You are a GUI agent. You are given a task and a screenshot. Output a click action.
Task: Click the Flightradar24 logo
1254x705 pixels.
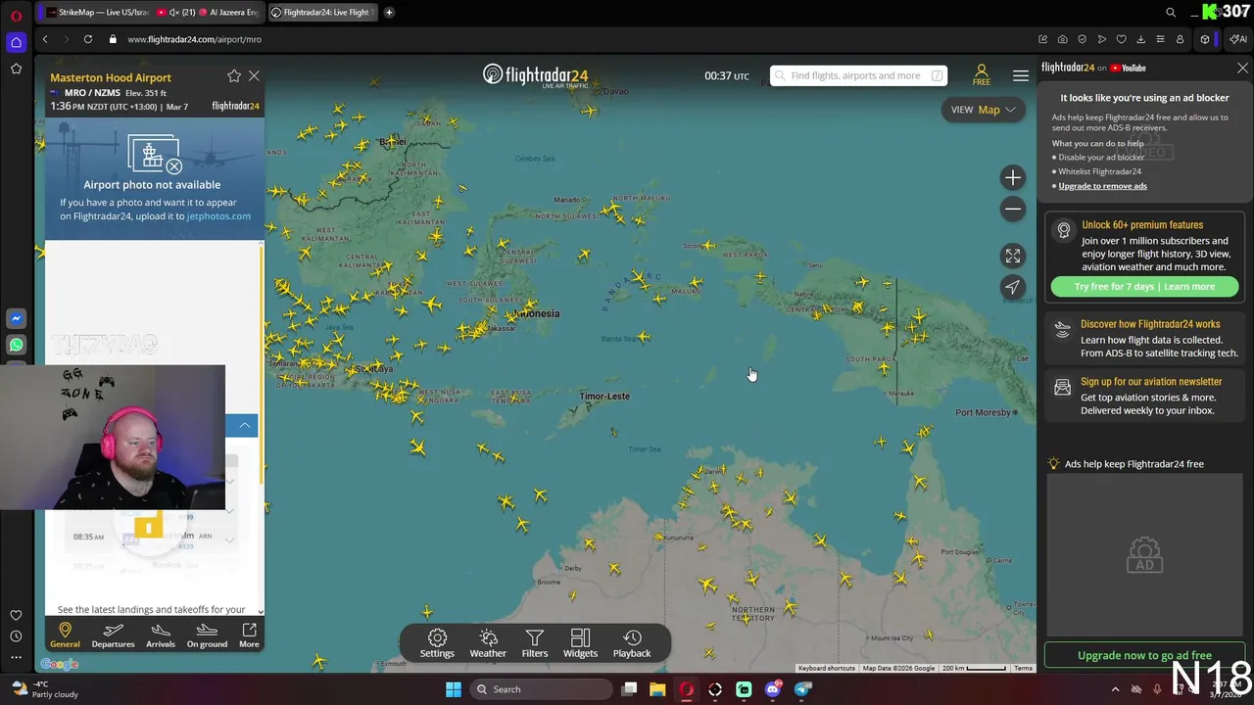pos(536,75)
